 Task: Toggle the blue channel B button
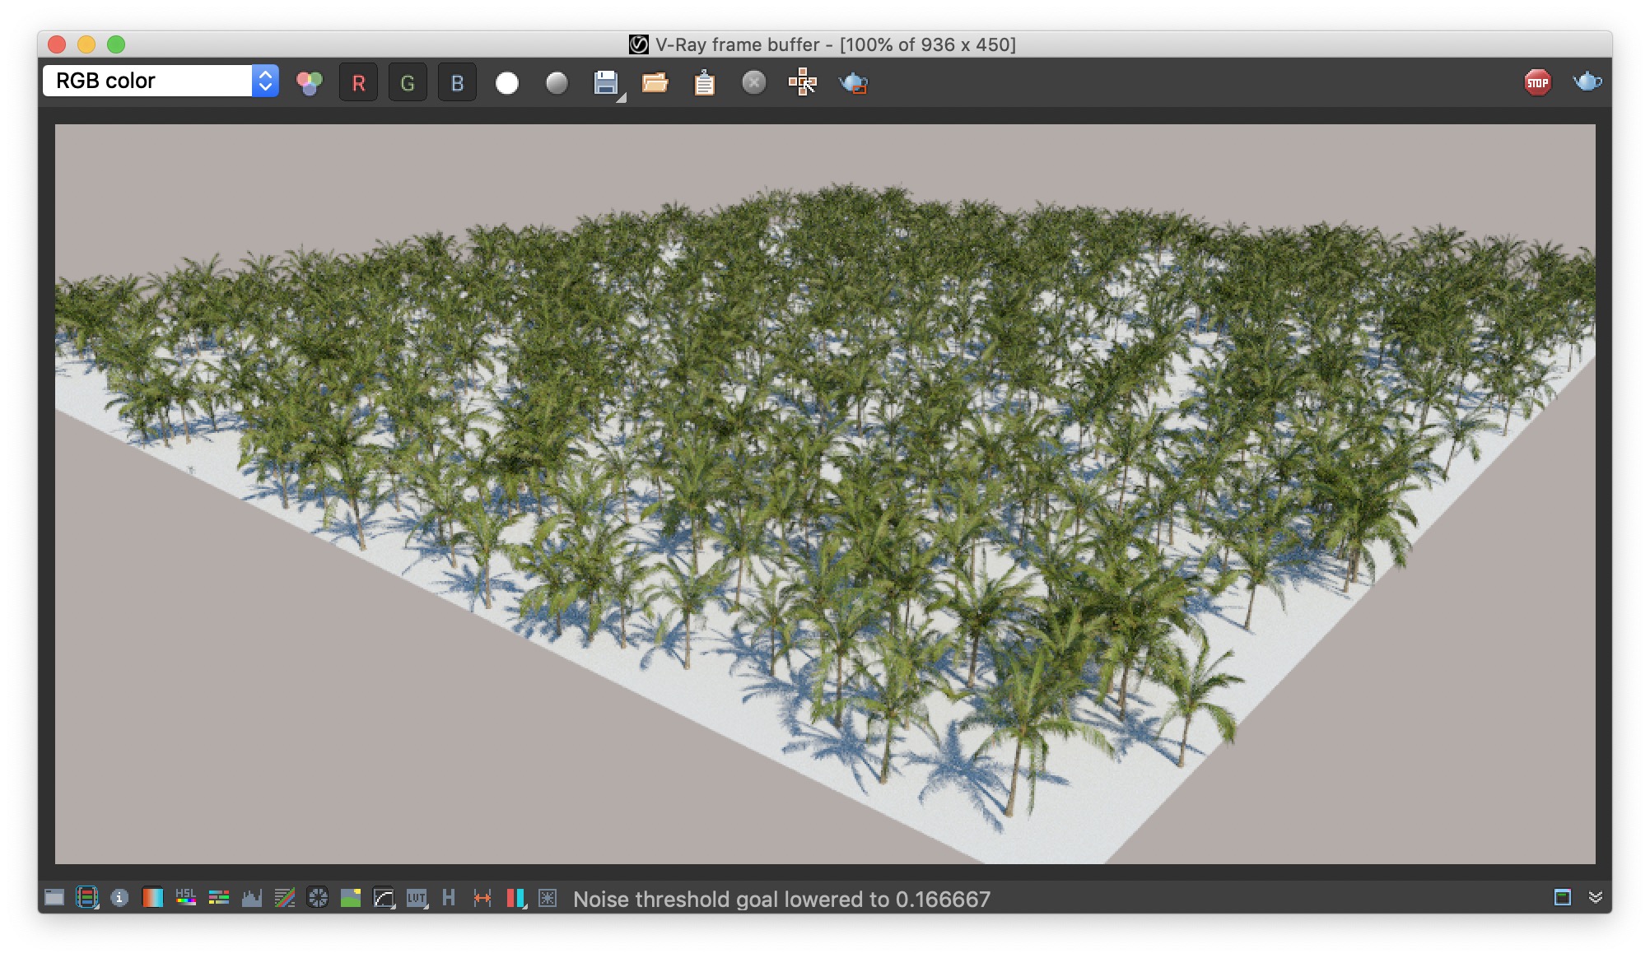pyautogui.click(x=457, y=83)
